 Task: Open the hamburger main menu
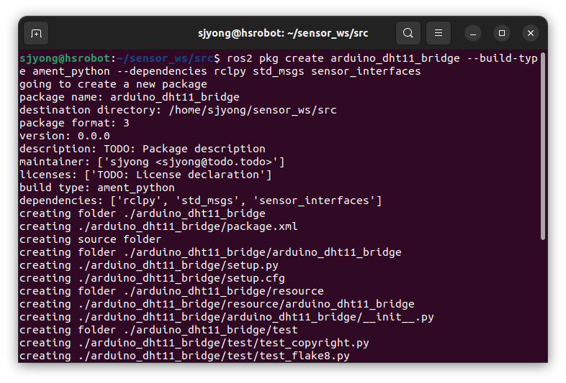pyautogui.click(x=439, y=33)
